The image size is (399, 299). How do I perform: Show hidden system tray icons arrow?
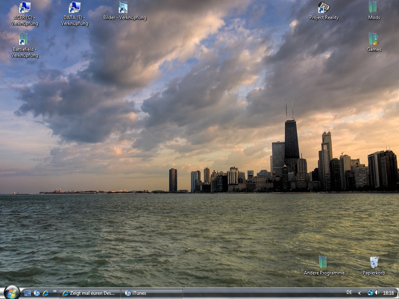[359, 293]
